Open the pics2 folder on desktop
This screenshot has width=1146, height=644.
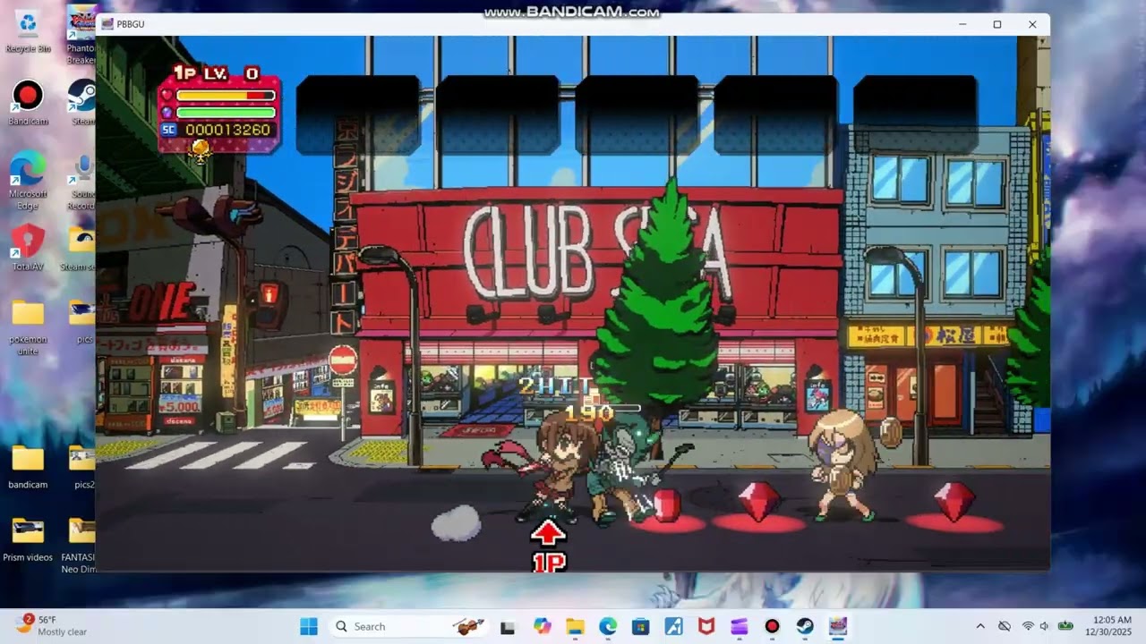[82, 466]
